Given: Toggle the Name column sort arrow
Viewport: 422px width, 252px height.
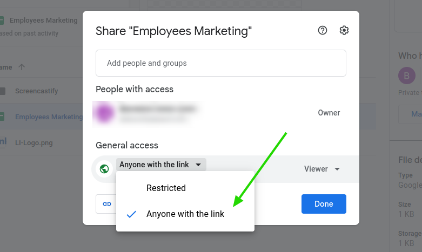Looking at the screenshot, I should [22, 67].
